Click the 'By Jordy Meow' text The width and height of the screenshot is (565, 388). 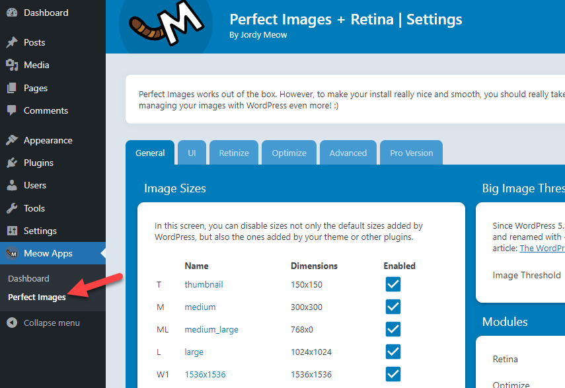(258, 35)
